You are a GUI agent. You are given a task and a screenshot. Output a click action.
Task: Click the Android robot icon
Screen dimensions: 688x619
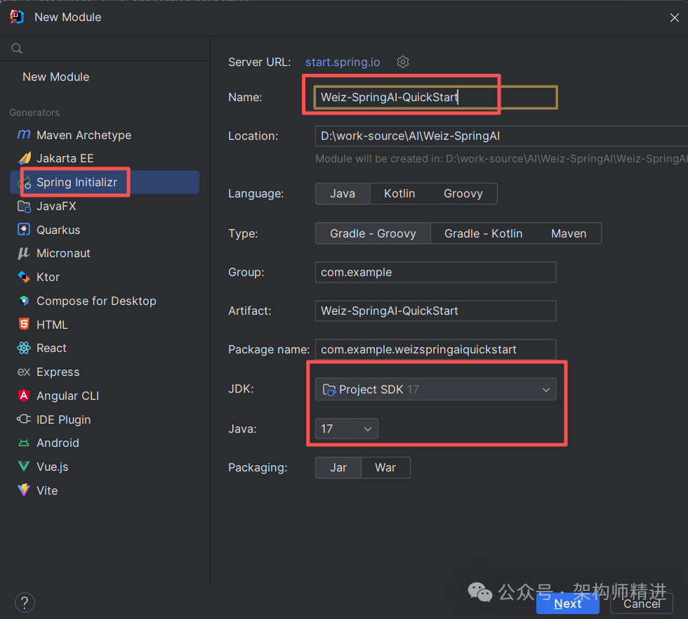tap(24, 443)
